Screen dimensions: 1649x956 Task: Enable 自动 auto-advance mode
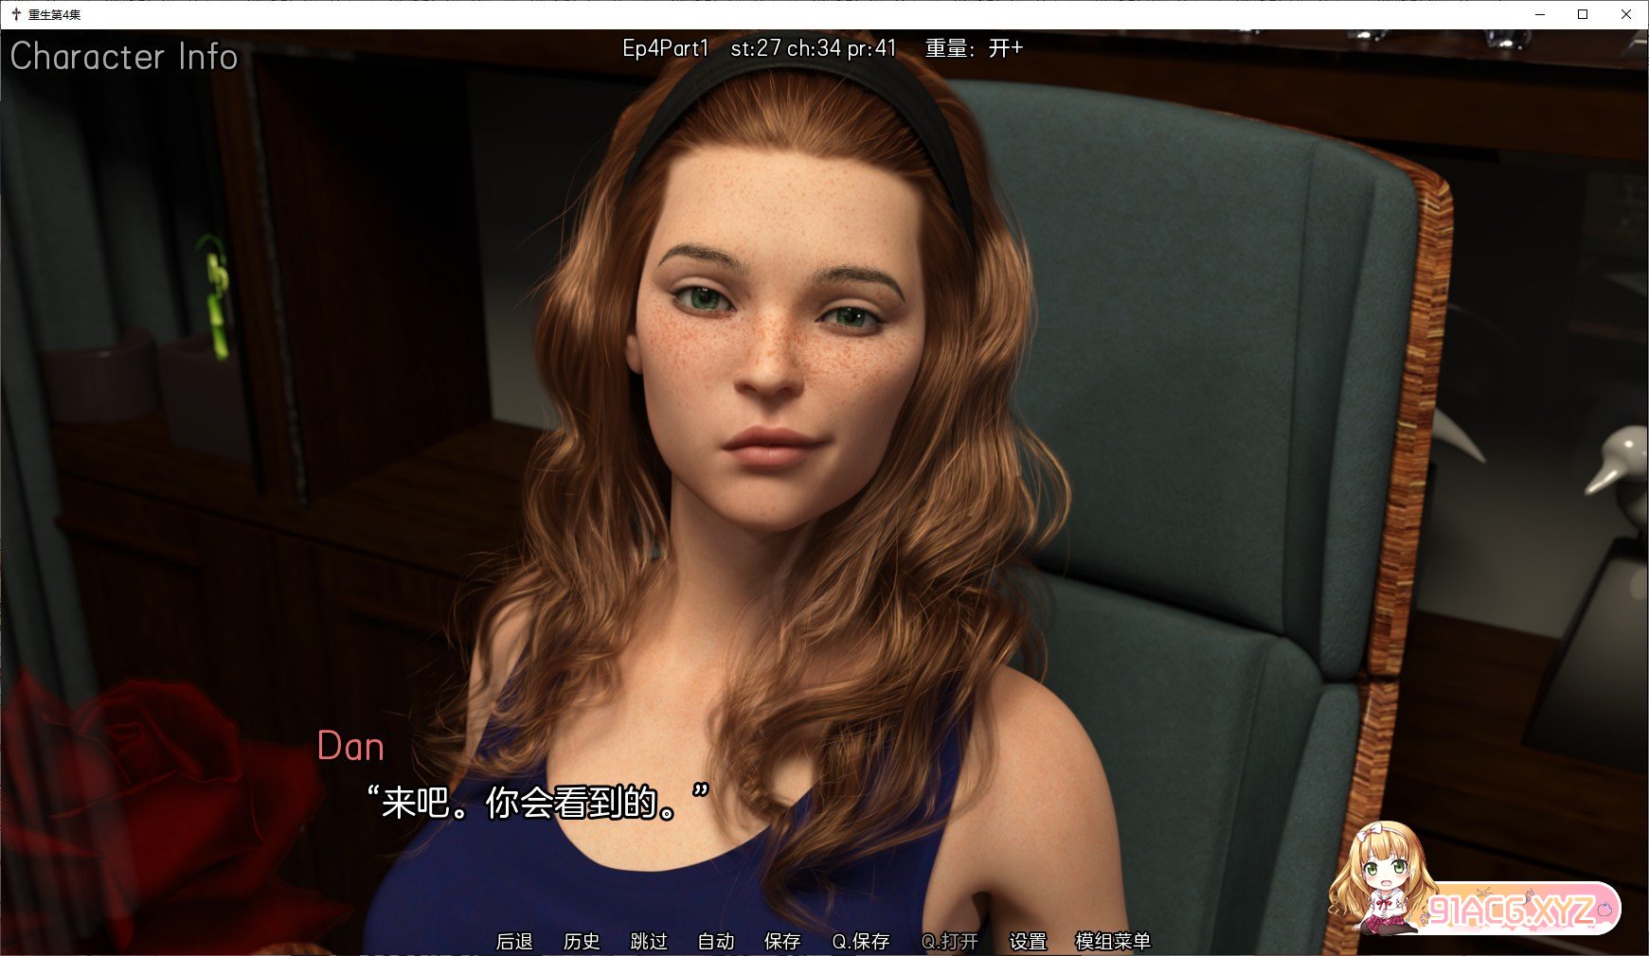717,942
